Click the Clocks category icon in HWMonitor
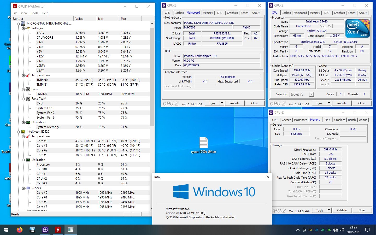The height and width of the screenshot is (235, 376). (x=28, y=188)
